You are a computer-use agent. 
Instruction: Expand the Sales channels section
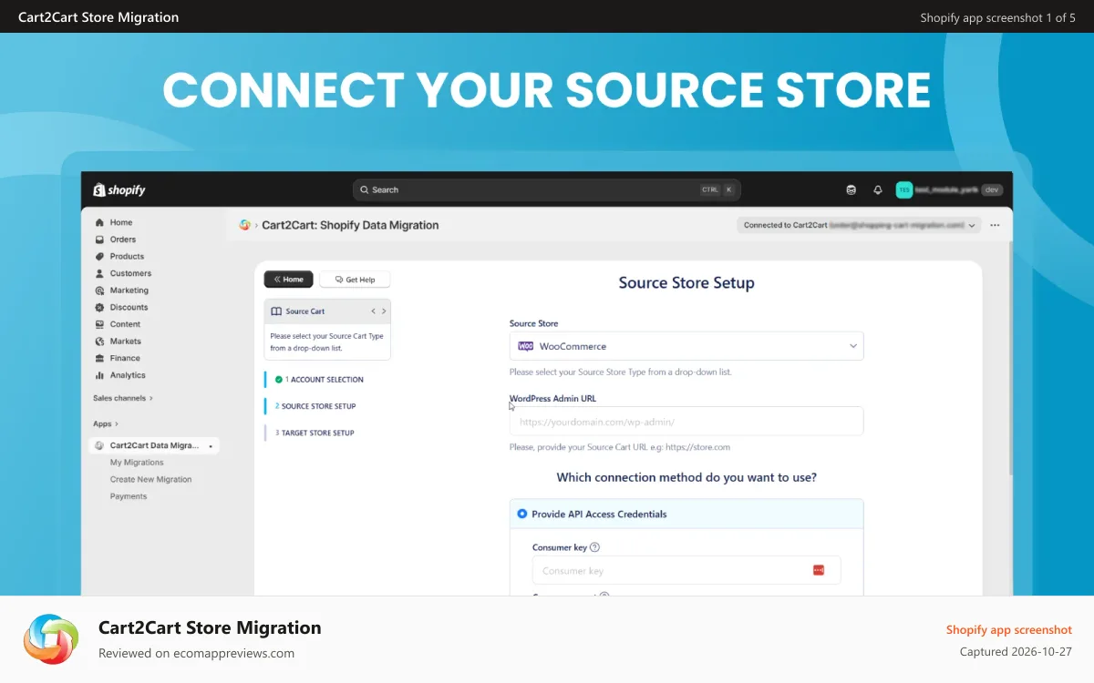pos(123,398)
